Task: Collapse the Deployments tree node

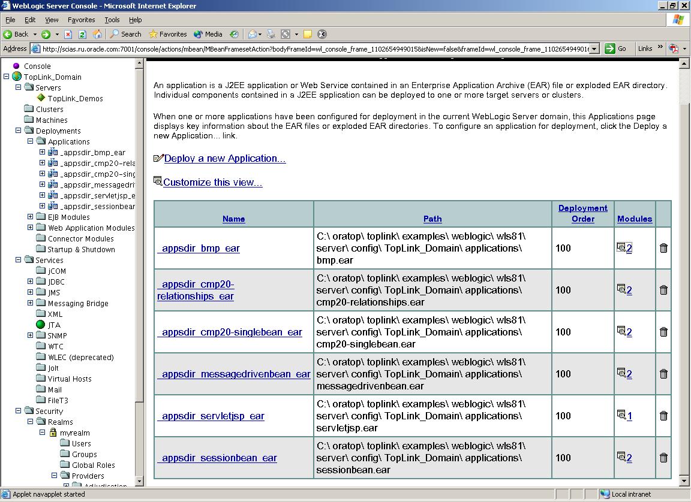Action: tap(18, 130)
